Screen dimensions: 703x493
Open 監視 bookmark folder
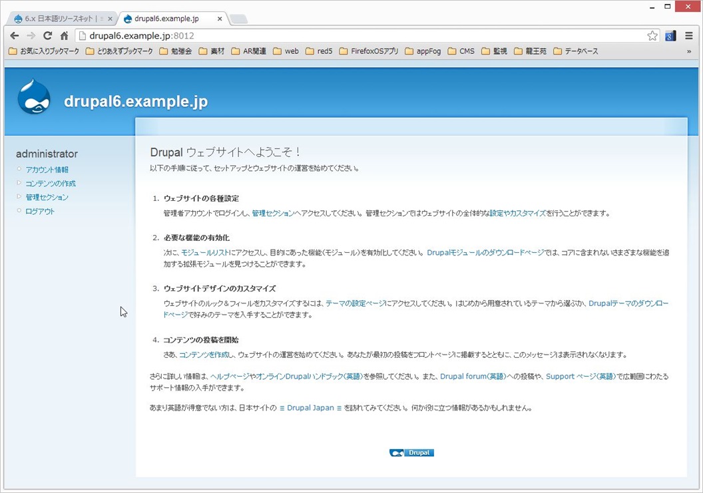click(x=495, y=51)
